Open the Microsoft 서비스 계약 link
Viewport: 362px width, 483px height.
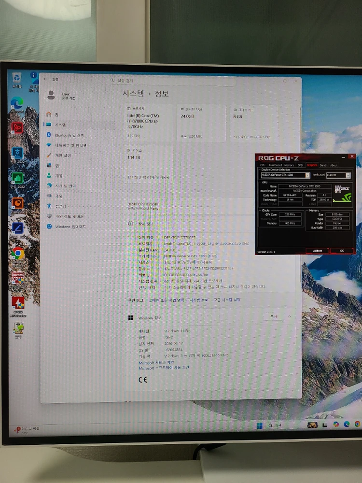[156, 363]
